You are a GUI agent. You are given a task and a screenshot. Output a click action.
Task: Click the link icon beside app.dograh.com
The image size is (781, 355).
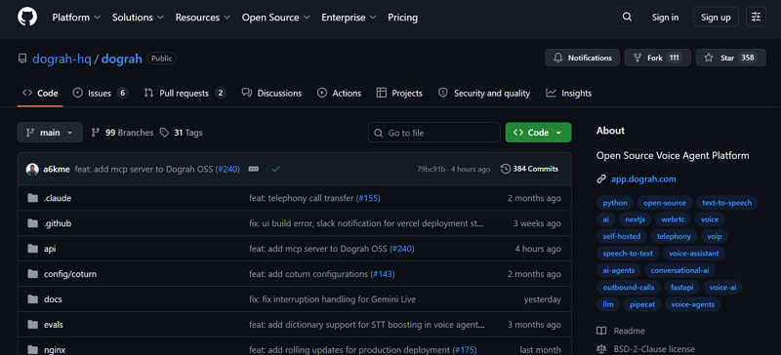coord(601,179)
